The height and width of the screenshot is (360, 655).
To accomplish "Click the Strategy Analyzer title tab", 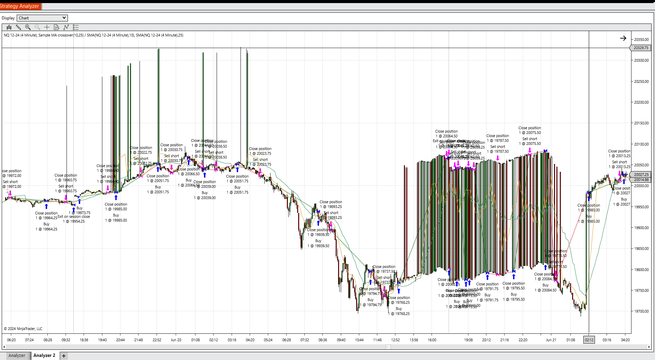I will pyautogui.click(x=19, y=6).
